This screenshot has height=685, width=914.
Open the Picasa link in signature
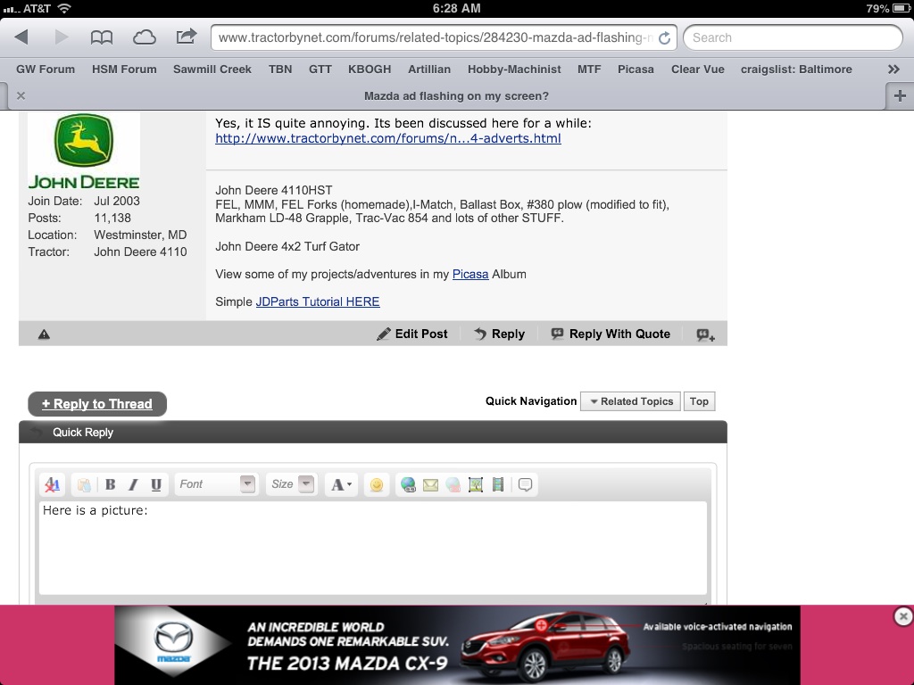[470, 275]
